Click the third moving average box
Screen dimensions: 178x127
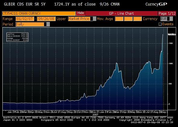tap(138, 19)
